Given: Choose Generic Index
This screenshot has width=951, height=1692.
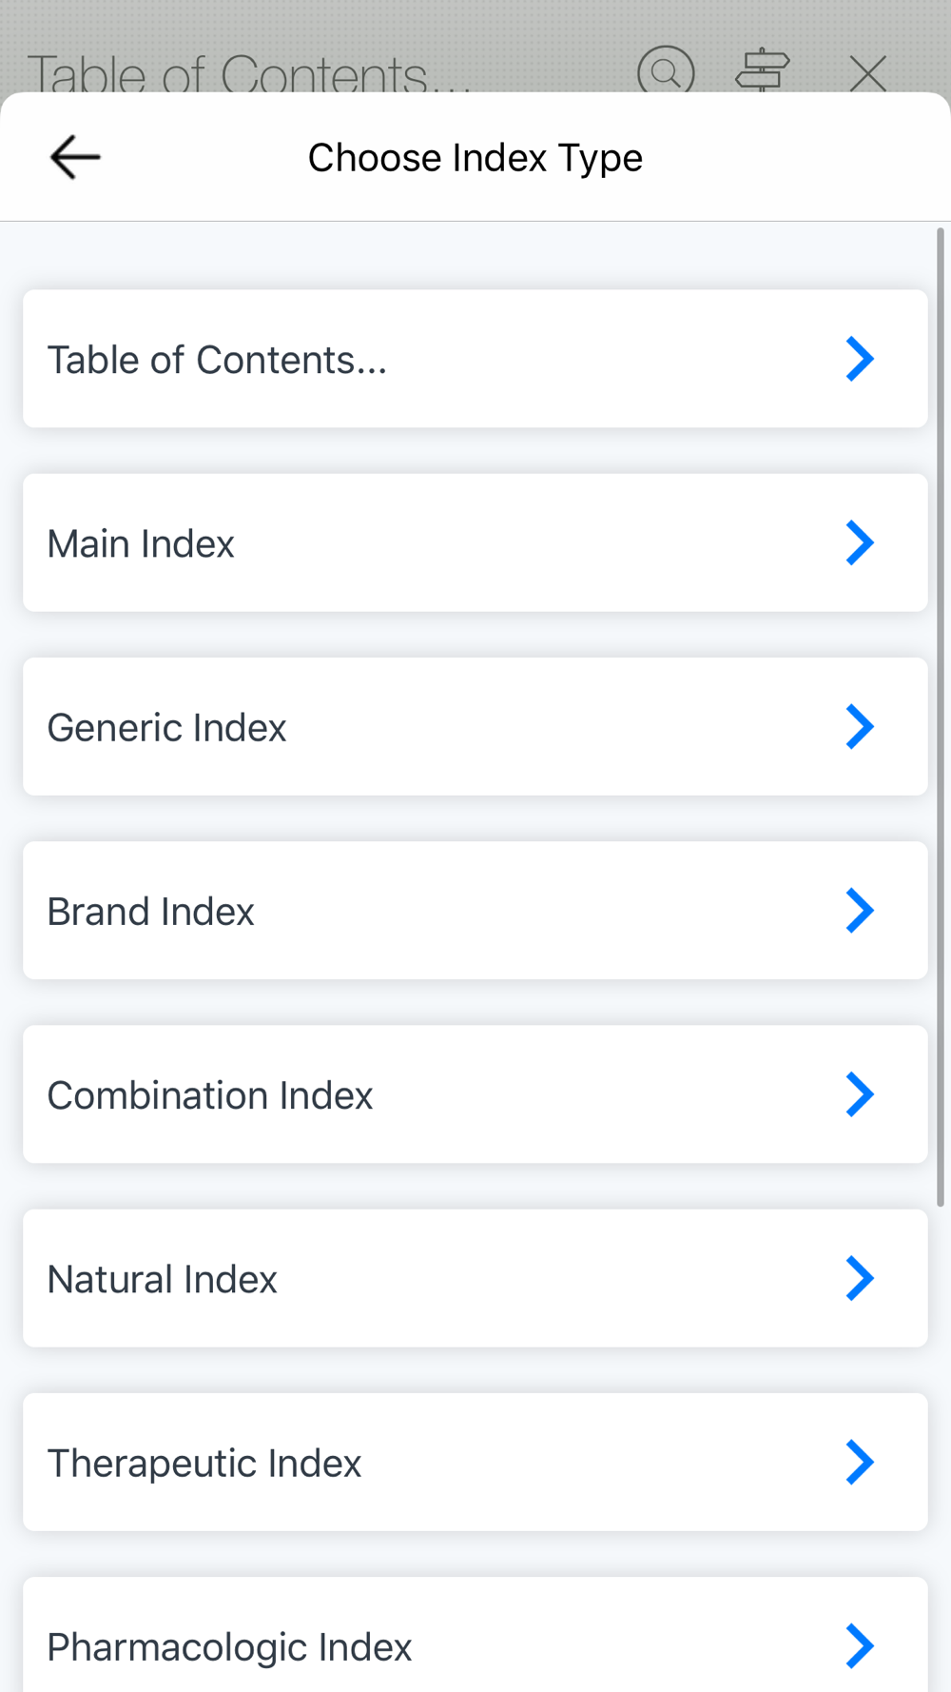Looking at the screenshot, I should (475, 726).
